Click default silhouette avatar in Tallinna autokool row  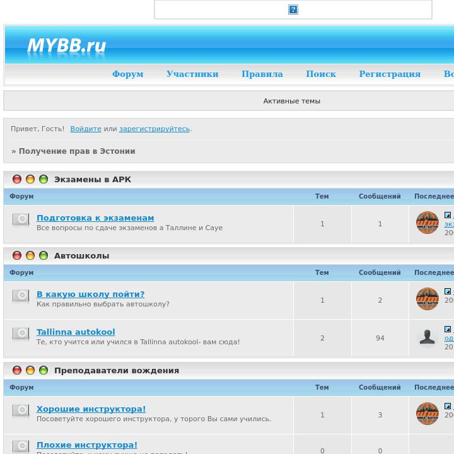pyautogui.click(x=428, y=337)
